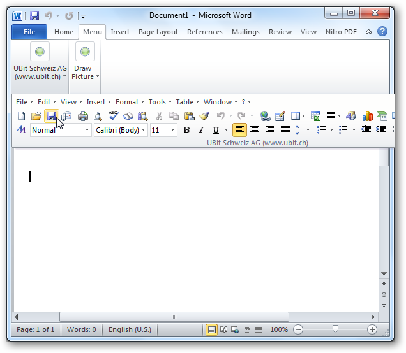Insert a chart with bar chart icon

(x=368, y=116)
